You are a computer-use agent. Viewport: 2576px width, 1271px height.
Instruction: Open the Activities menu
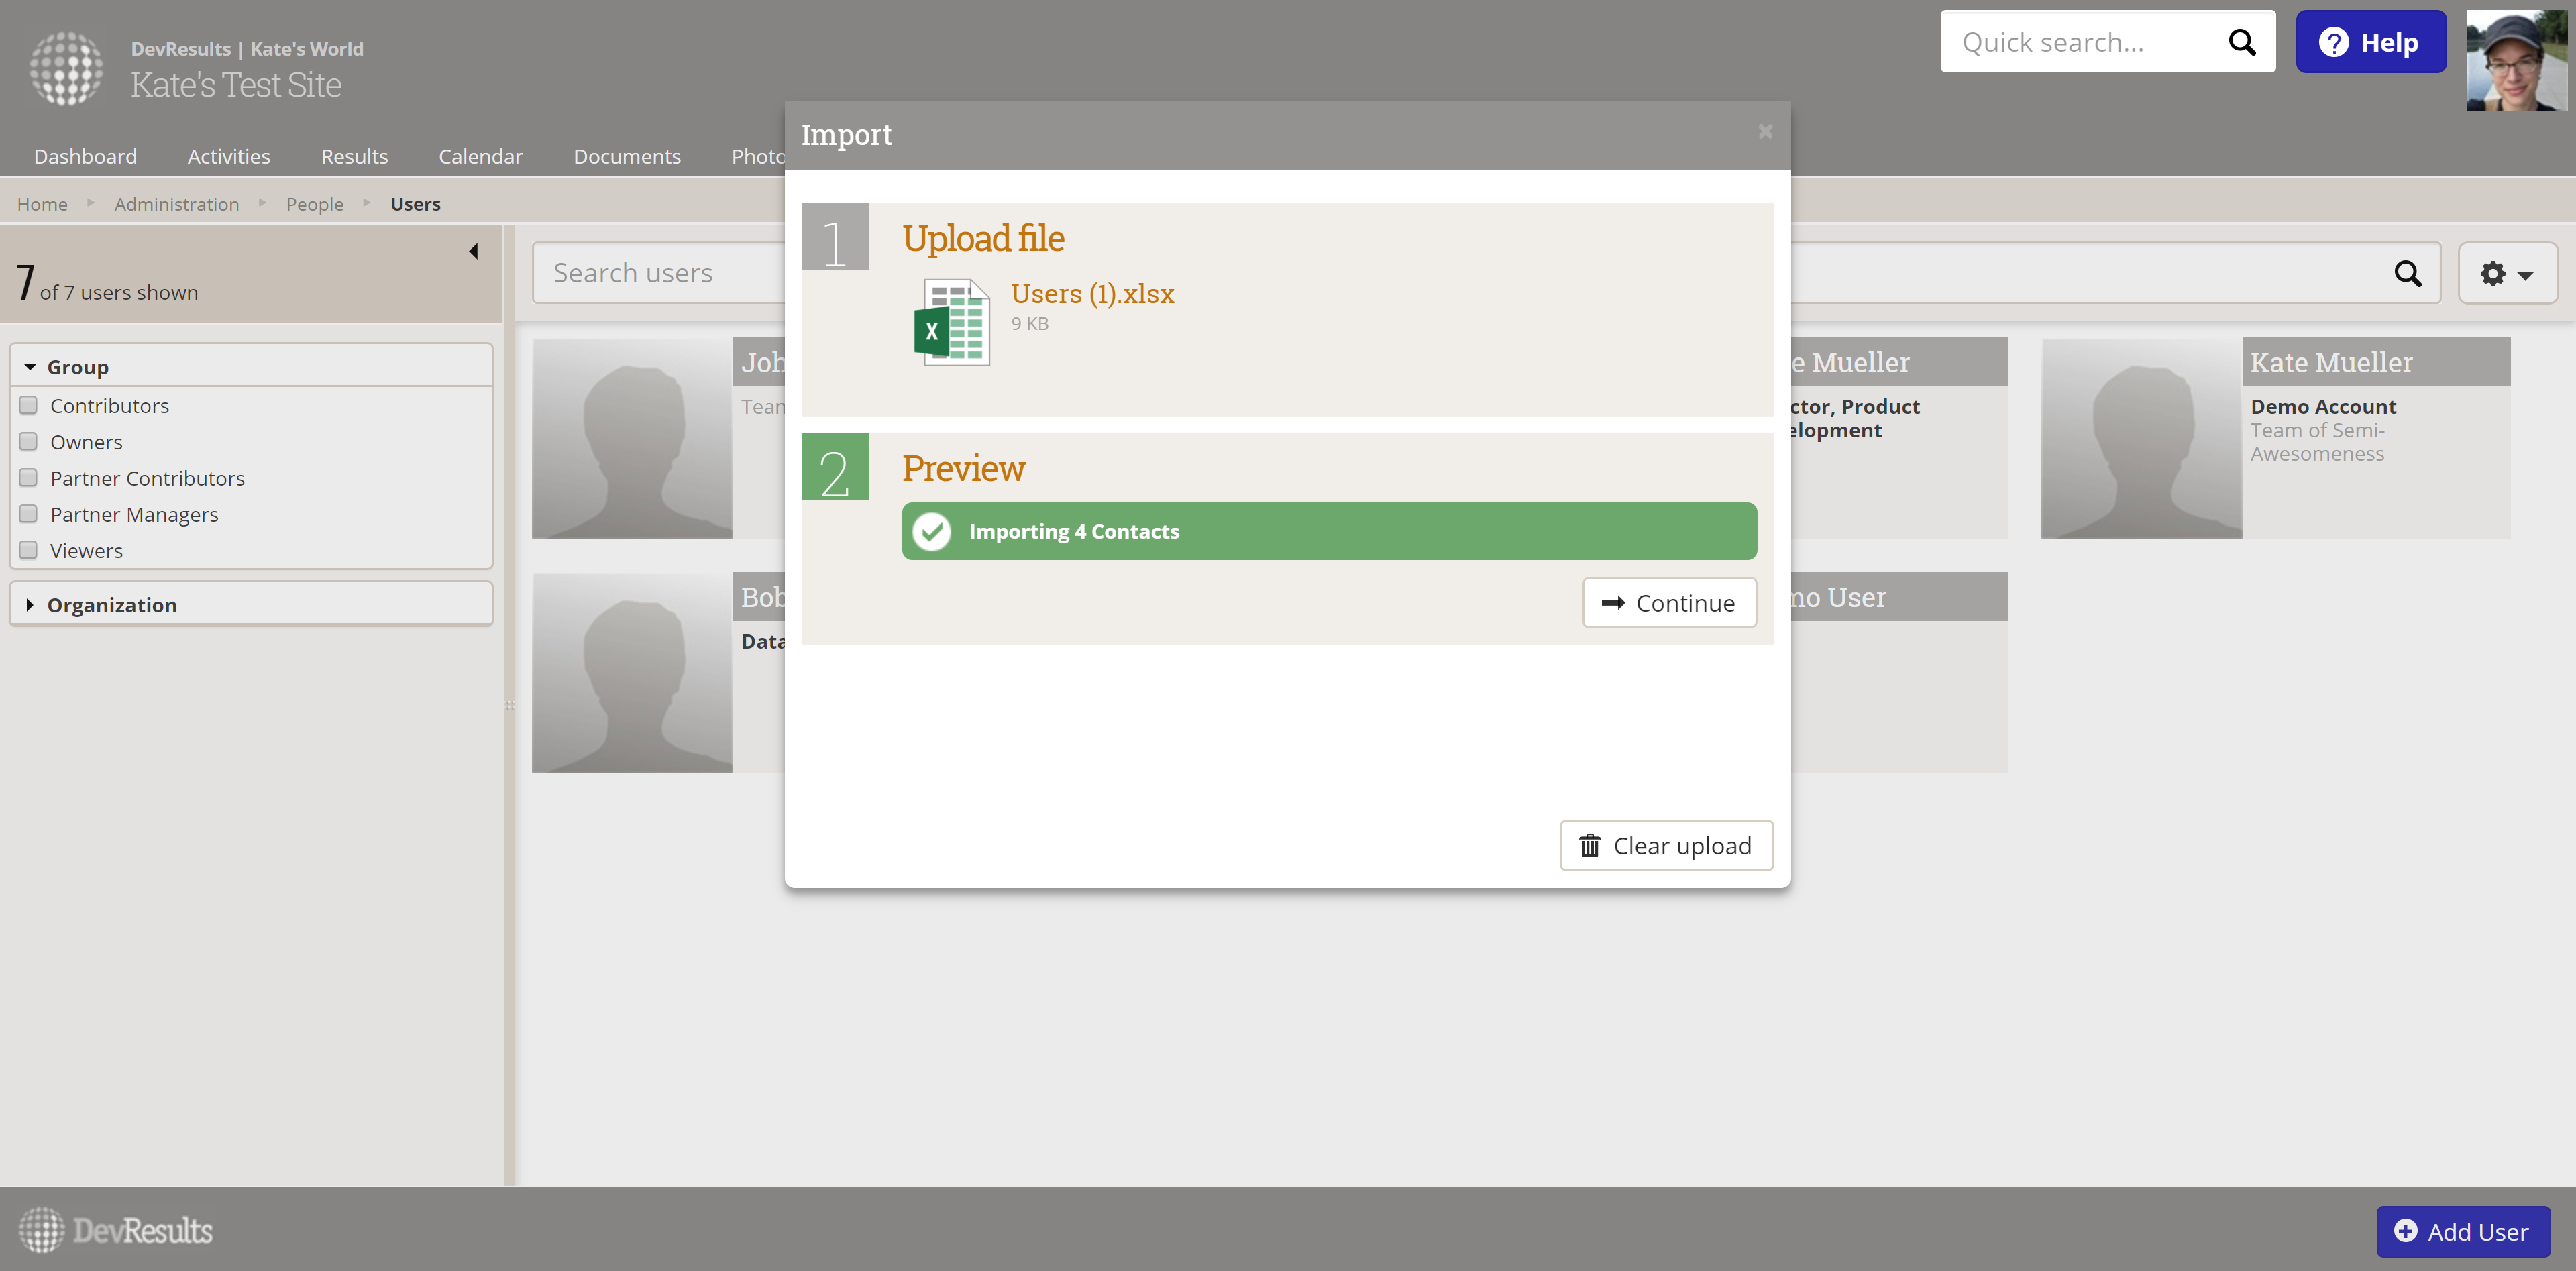coord(229,156)
